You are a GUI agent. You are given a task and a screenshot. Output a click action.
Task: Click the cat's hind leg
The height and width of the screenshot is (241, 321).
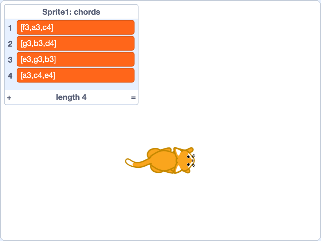[154, 152]
